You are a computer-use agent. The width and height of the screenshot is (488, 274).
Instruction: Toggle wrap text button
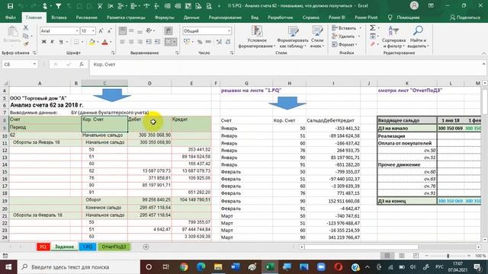[x=169, y=30]
